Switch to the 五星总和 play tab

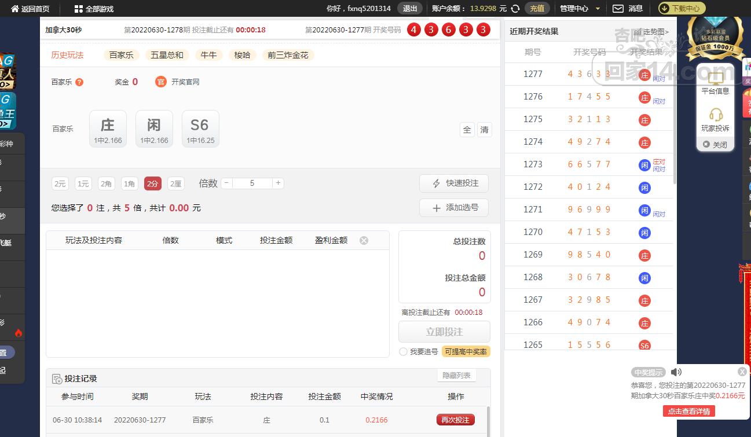point(167,55)
